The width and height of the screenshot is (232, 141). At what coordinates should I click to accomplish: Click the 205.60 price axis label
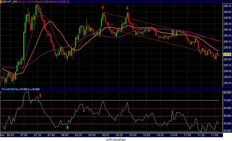(227, 12)
